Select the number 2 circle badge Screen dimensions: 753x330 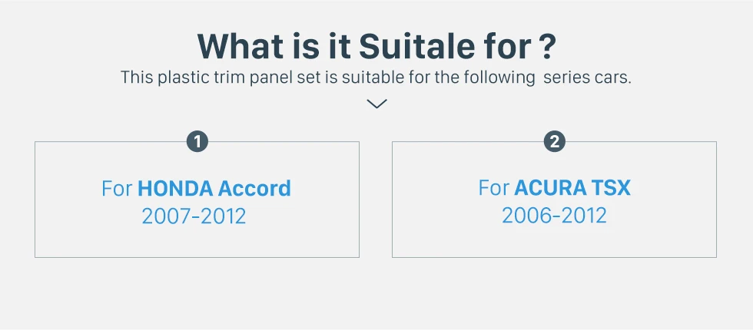554,141
